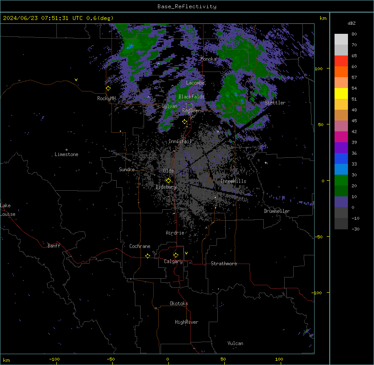374x365 pixels.
Task: Click the Base_Reflectivity title text
Action: point(187,7)
